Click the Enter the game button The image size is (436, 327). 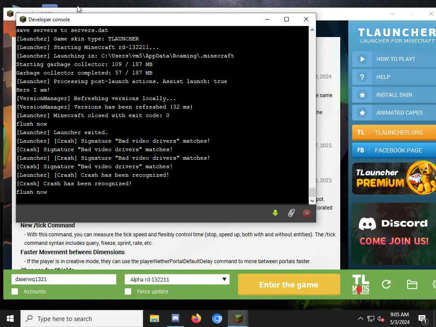[x=289, y=284]
